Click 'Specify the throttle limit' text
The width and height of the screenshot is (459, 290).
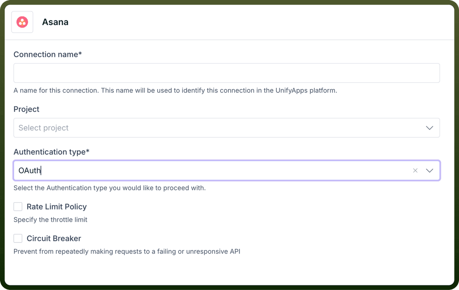(x=50, y=220)
